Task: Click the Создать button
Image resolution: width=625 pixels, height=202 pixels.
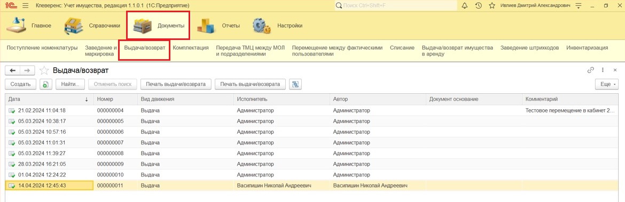Action: (x=21, y=84)
